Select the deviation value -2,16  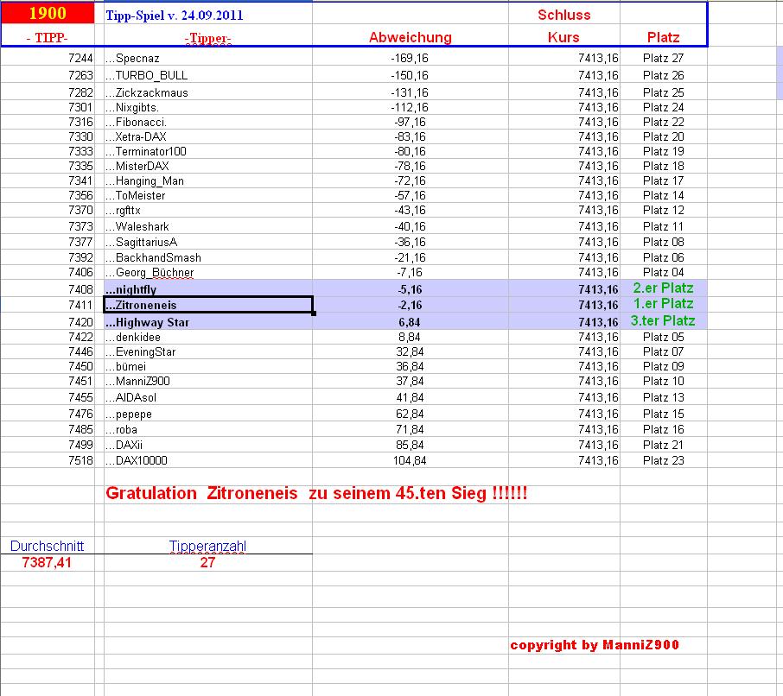tap(410, 305)
